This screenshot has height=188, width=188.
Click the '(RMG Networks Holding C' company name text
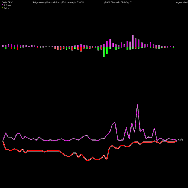[x=118, y=2]
